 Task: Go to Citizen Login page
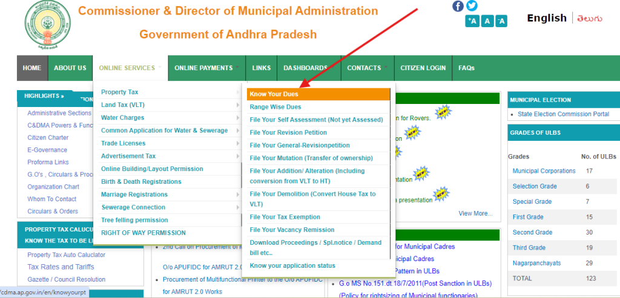pyautogui.click(x=423, y=68)
